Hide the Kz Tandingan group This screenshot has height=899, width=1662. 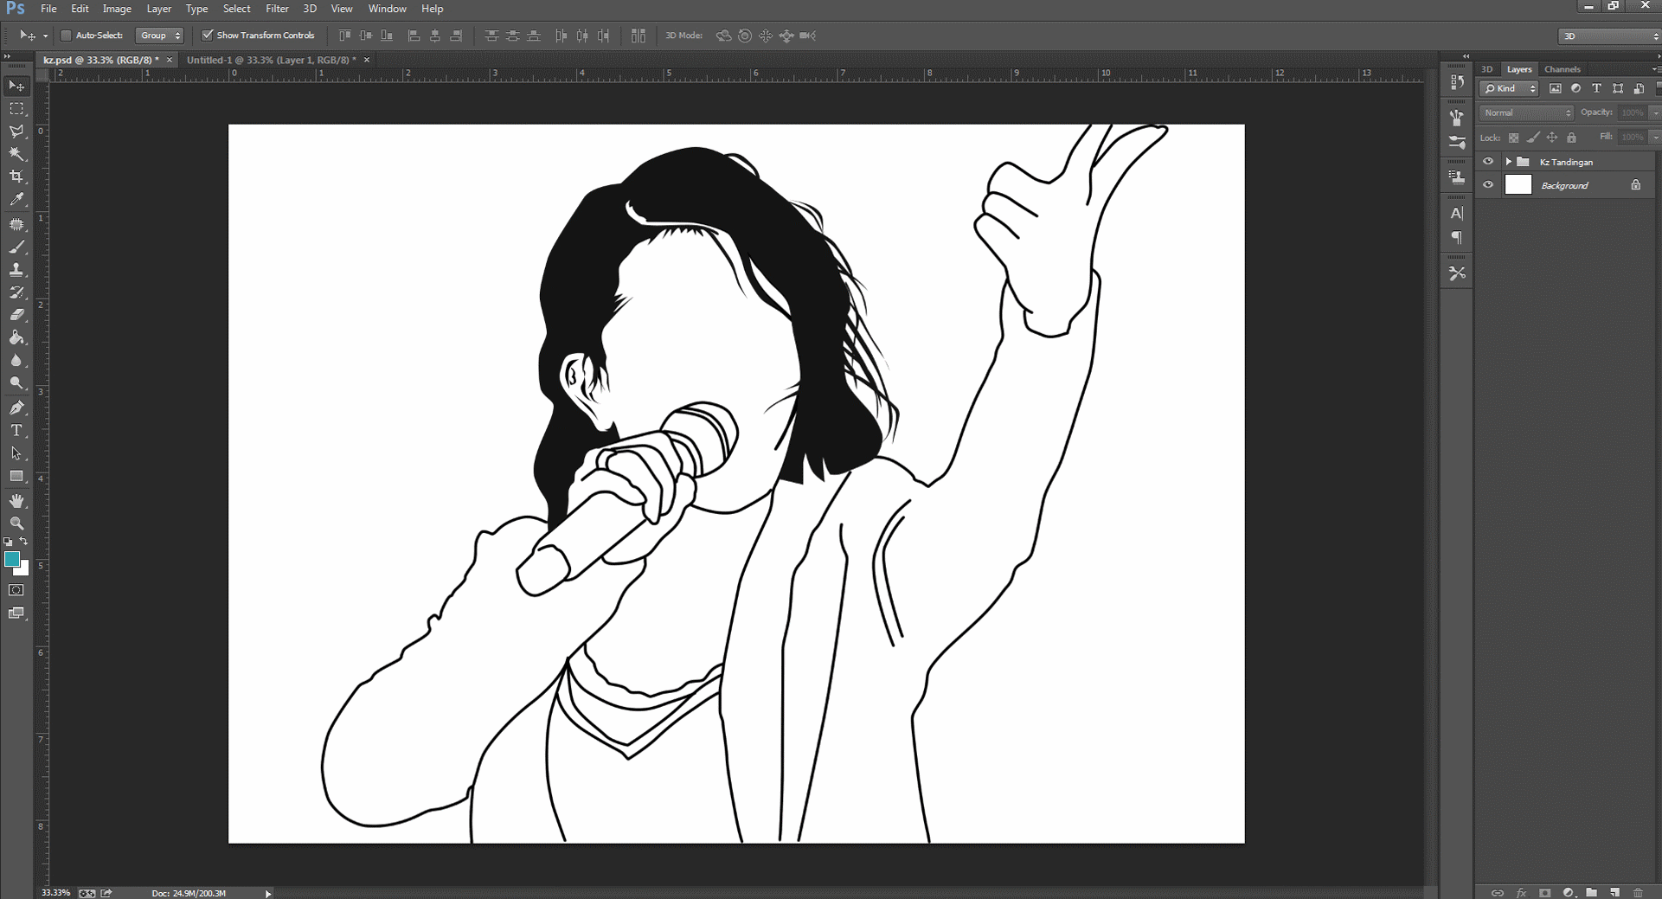pos(1488,162)
